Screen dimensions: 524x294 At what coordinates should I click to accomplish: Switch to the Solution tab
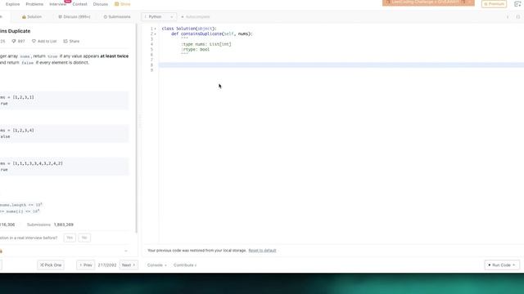(32, 16)
